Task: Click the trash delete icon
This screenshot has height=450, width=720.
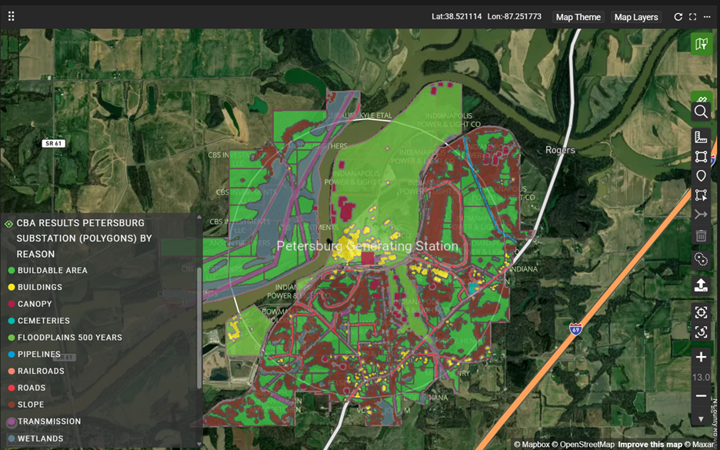Action: click(701, 235)
